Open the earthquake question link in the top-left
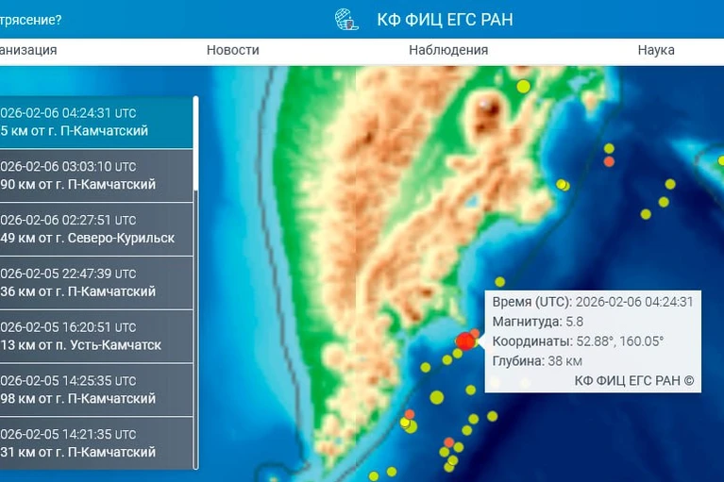This screenshot has width=724, height=482. click(31, 20)
